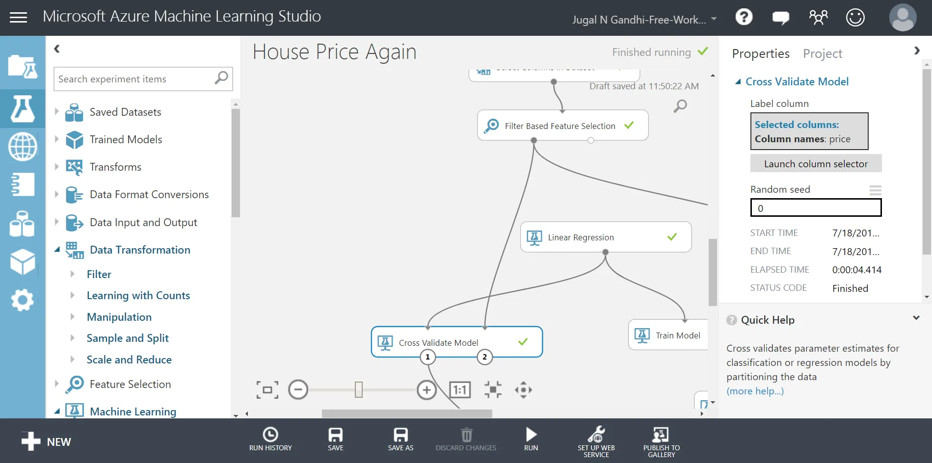
Task: Click the canvas search magnifier icon
Action: [x=680, y=105]
